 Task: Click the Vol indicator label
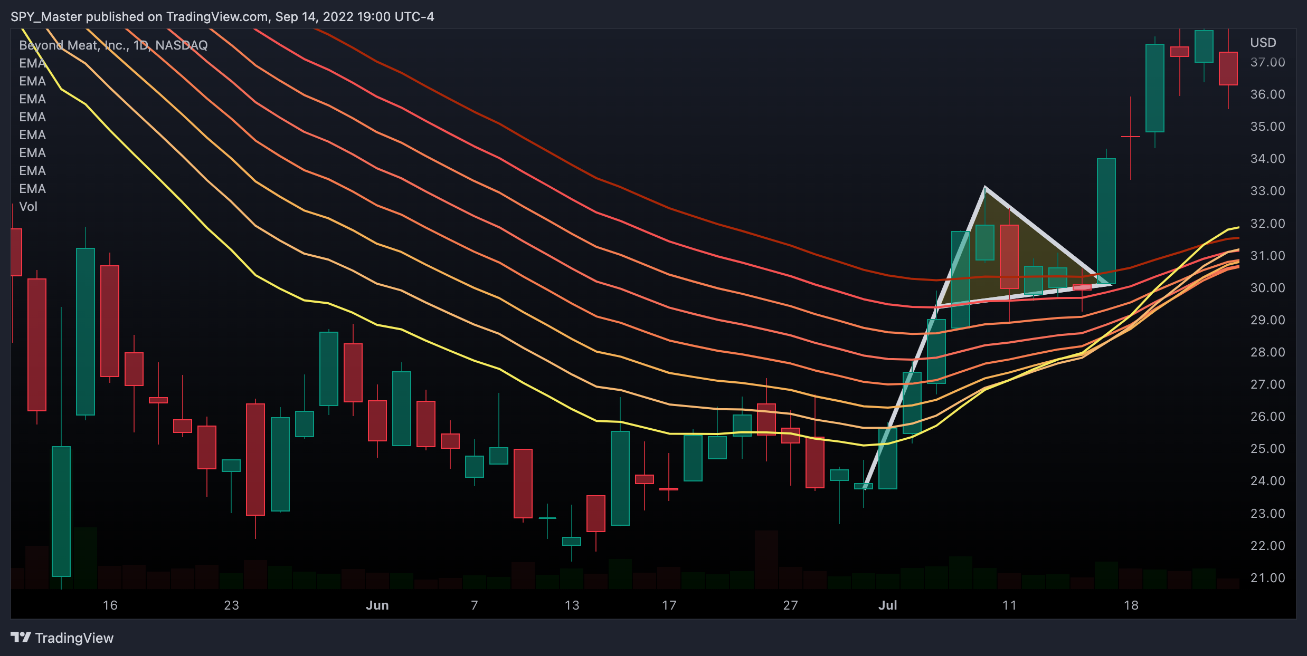tap(29, 207)
